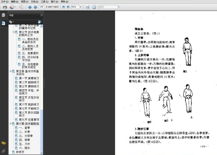Open bookmark 第七节 平衡练习
Screen dimensions: 217x155
pos(29,108)
